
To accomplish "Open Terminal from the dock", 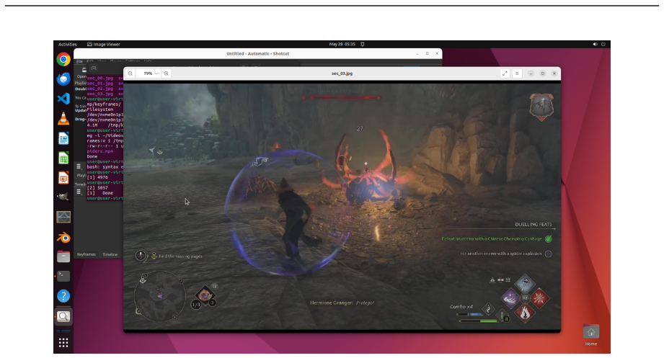I will coord(63,277).
